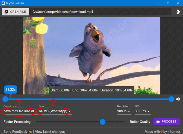The width and height of the screenshot is (183, 134).
Task: Maximize the TinyVid window
Action: click(168, 3)
